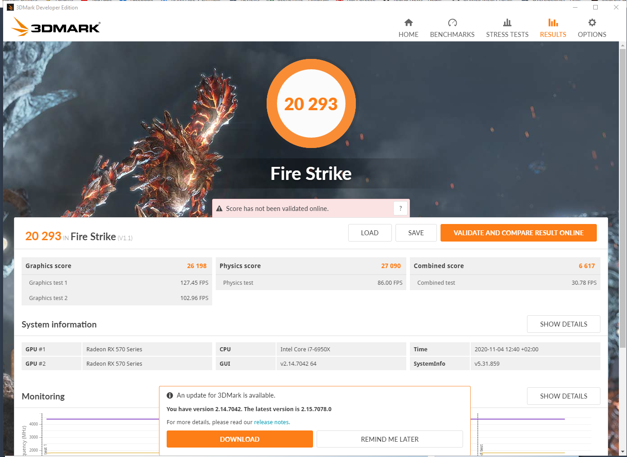Click the Fire Strike title heading

(x=311, y=174)
